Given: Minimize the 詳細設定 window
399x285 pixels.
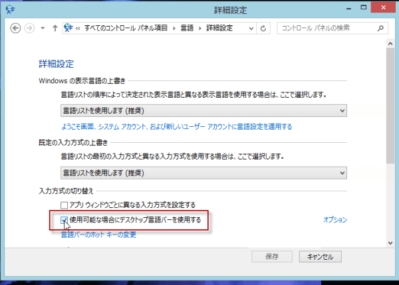Looking at the screenshot, I should tap(348, 8).
